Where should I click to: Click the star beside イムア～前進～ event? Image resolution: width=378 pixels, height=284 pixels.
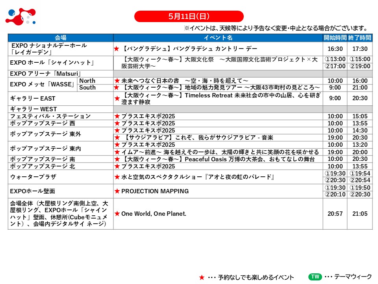[117, 152]
